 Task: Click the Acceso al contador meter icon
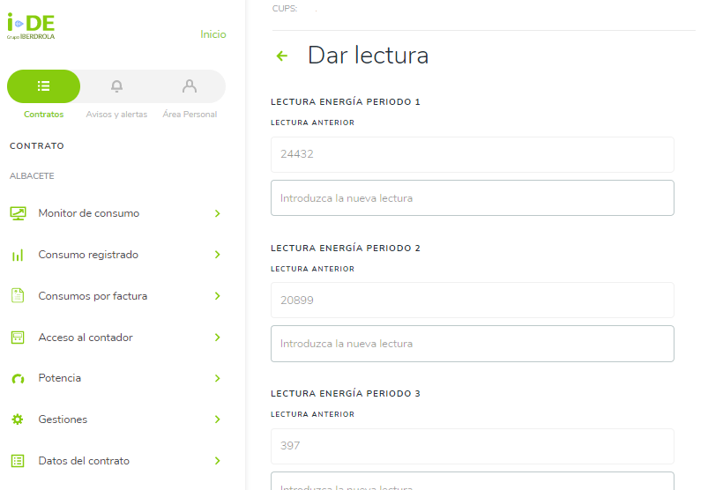tap(18, 338)
